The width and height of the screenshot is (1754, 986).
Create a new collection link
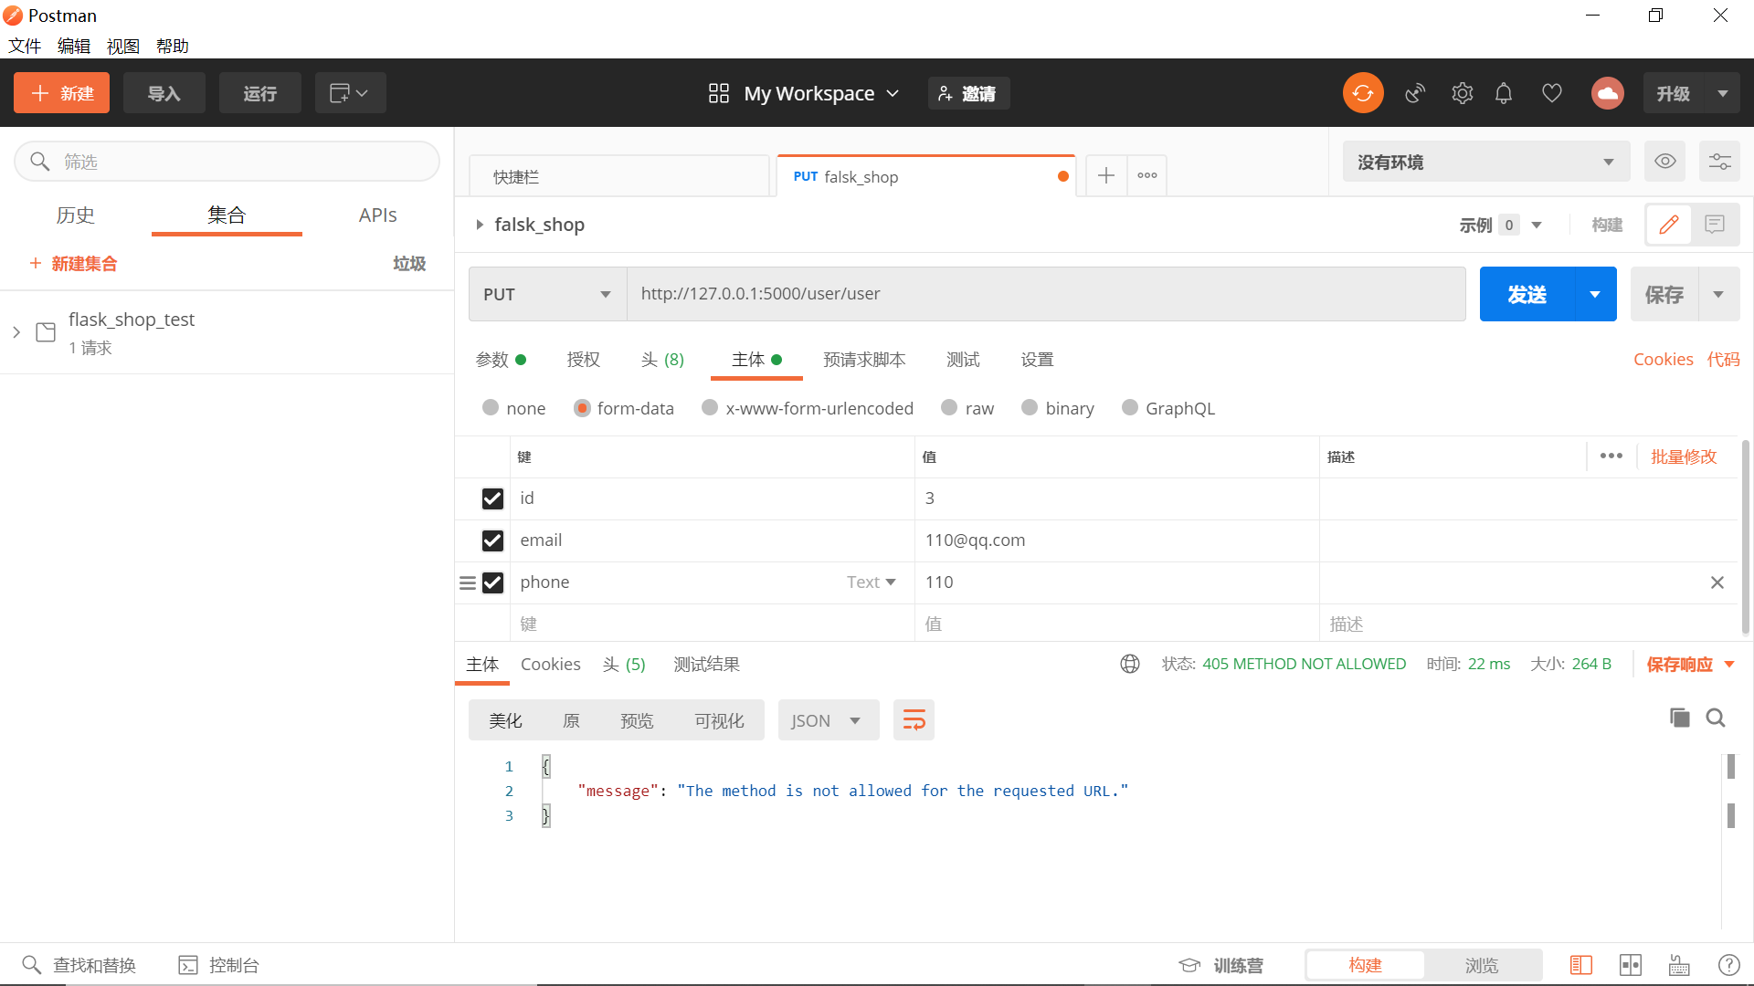73,264
